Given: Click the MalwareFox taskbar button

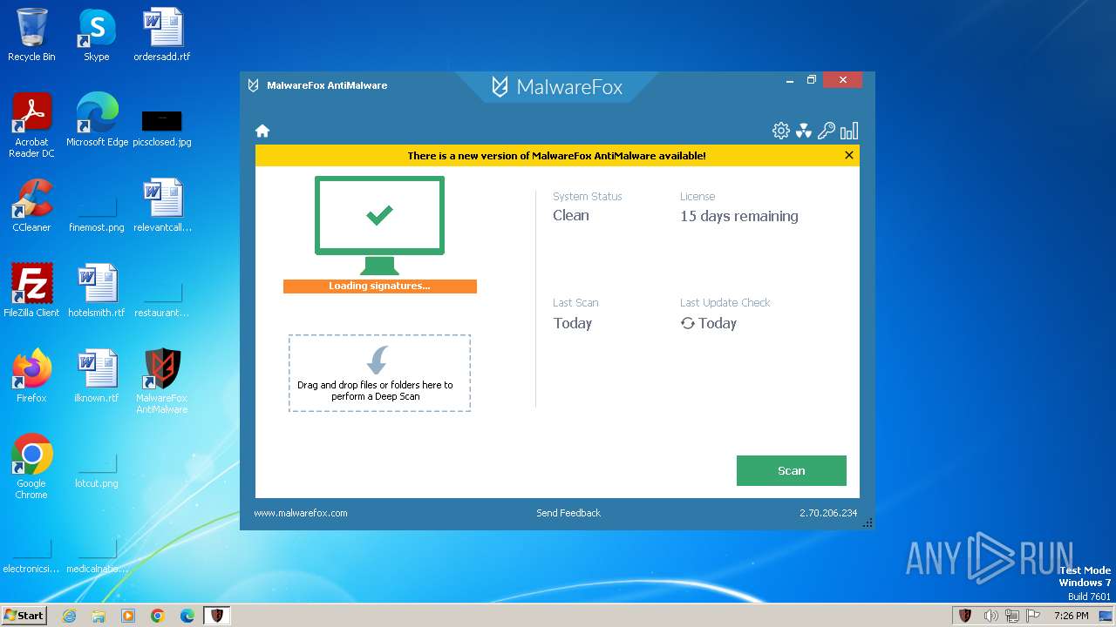Looking at the screenshot, I should pos(217,616).
